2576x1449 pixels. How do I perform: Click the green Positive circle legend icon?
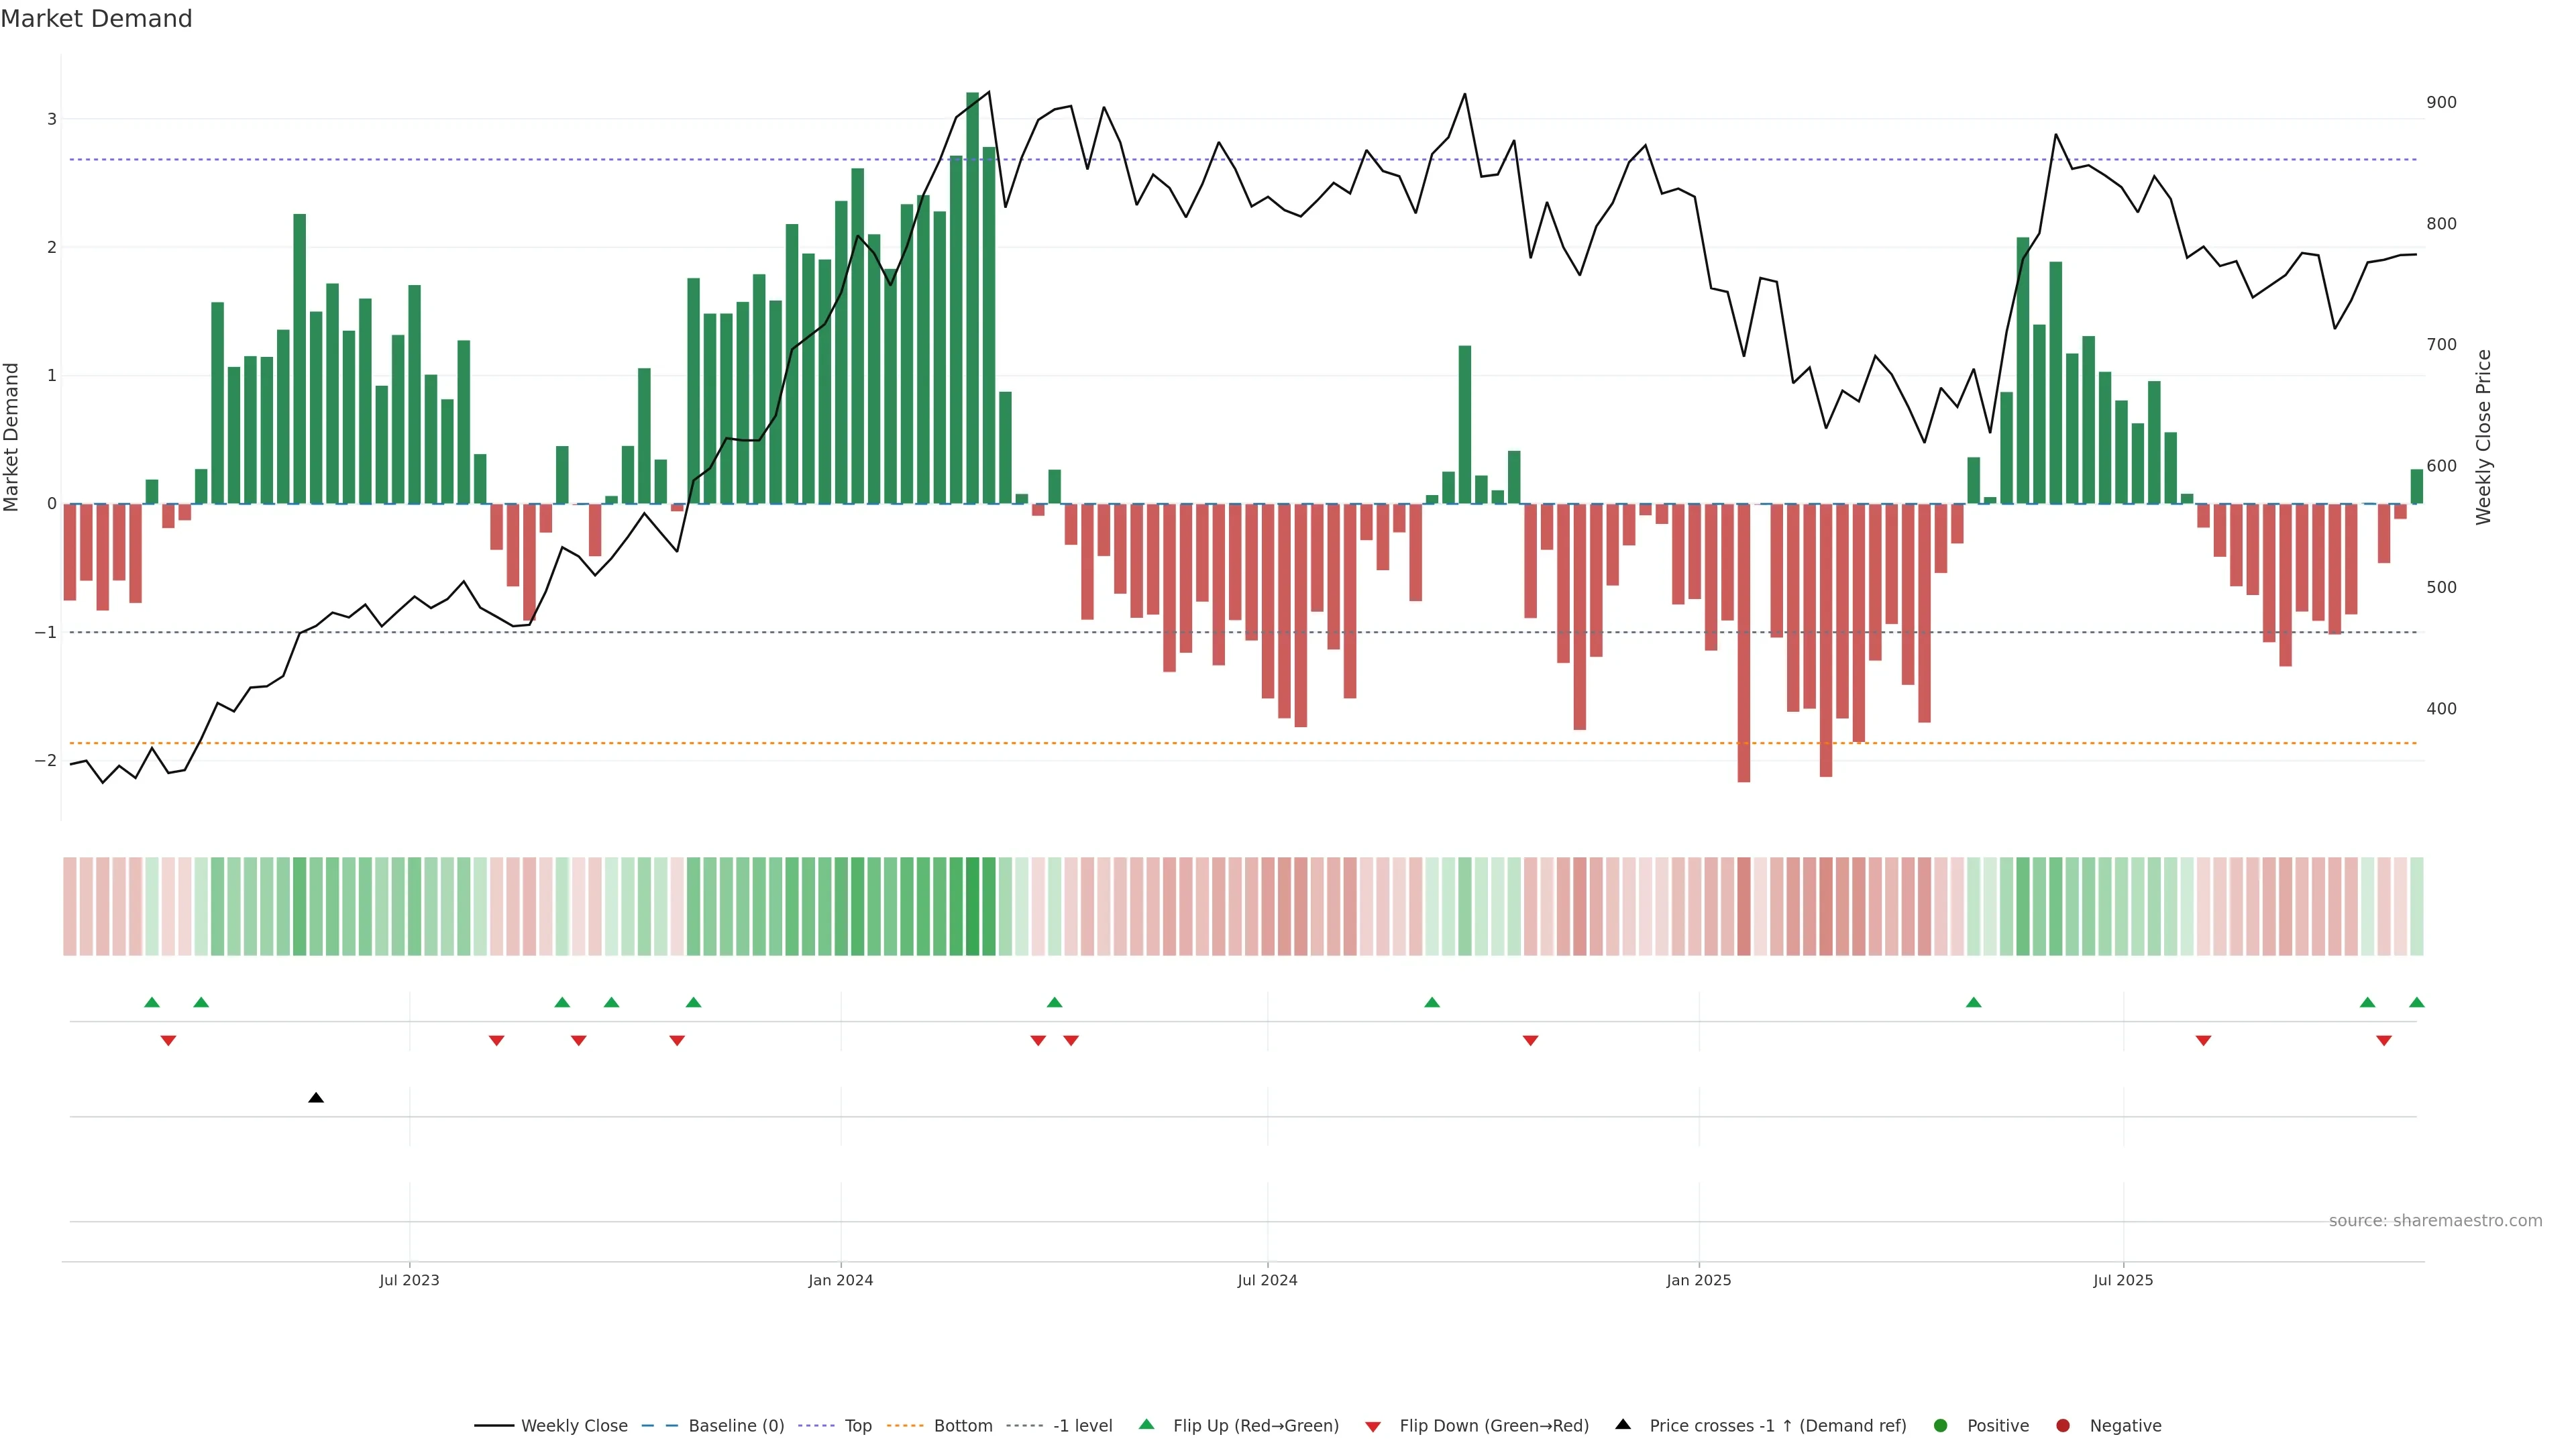pos(1941,1425)
